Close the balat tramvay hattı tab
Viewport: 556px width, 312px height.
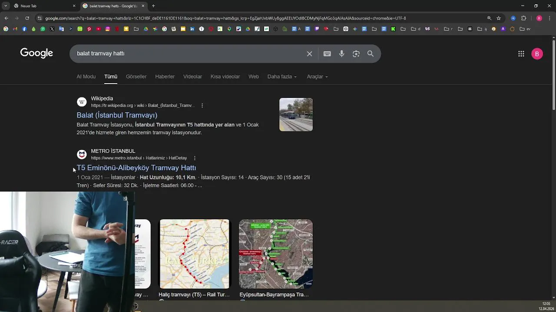point(143,6)
